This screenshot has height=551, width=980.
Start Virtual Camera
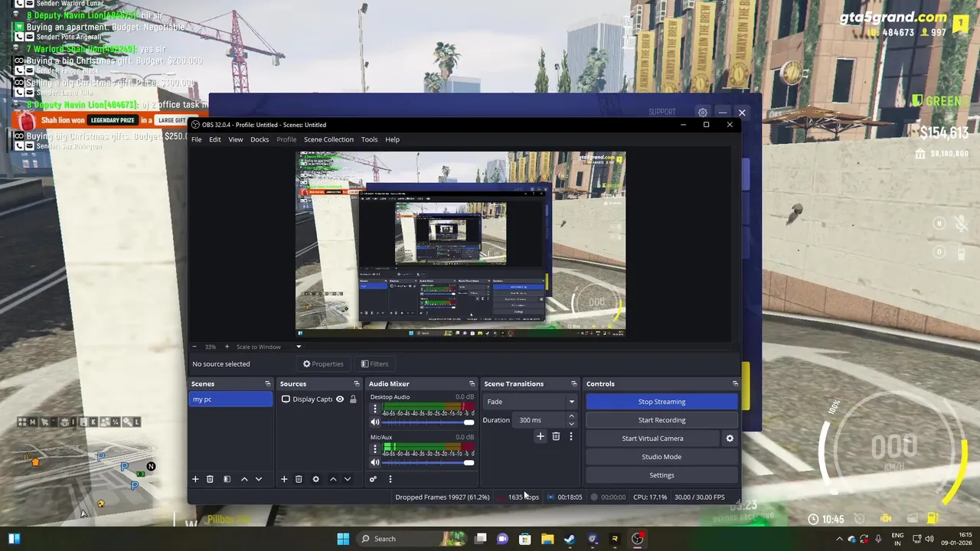tap(652, 439)
